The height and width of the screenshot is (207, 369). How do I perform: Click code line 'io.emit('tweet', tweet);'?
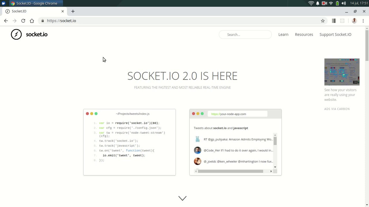[124, 156]
